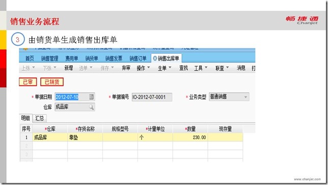Viewport: 328px width, 185px height.
Task: Click the 数量 column header
Action: click(x=190, y=129)
